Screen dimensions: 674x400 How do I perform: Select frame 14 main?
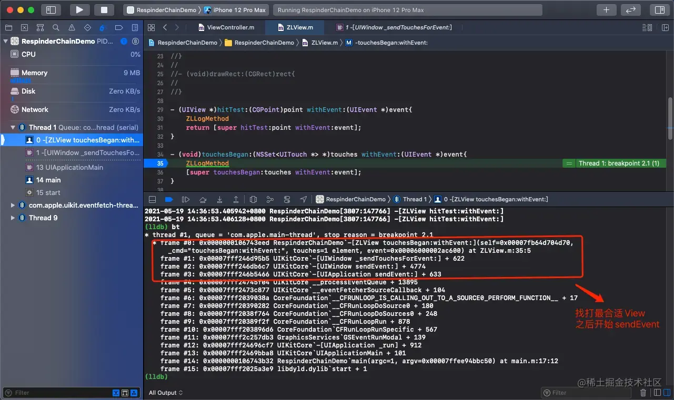[72, 180]
